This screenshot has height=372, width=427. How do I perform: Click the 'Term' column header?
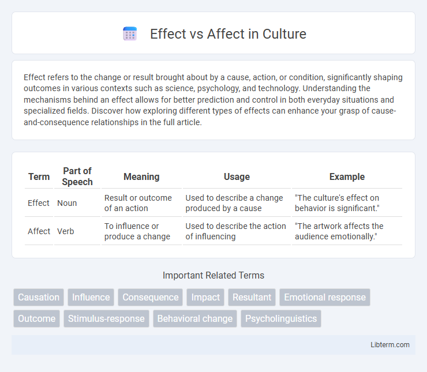[39, 176]
